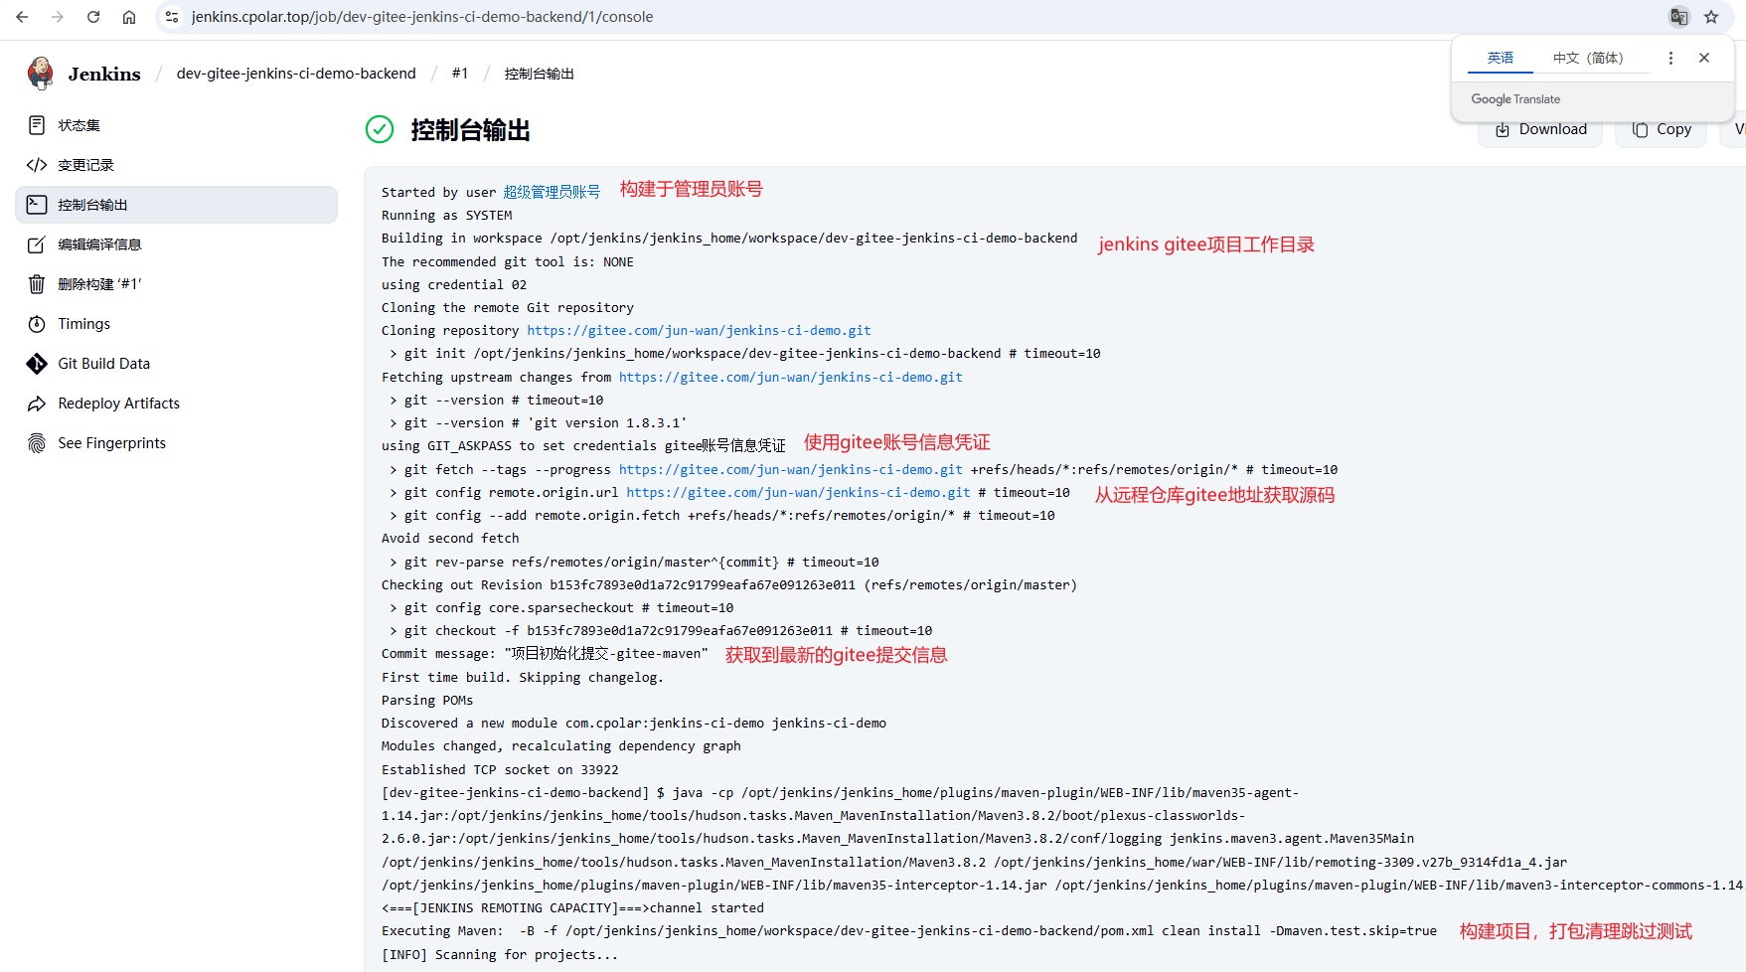Open gitee URL in git fetch --tags line
The image size is (1746, 972).
pyautogui.click(x=791, y=470)
